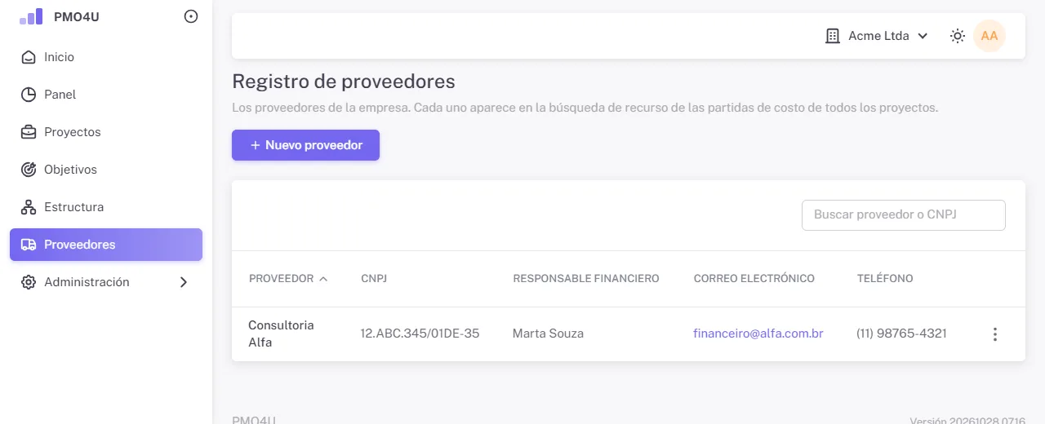This screenshot has height=424, width=1045.
Task: Navigate to Objetivos
Action: pyautogui.click(x=106, y=170)
